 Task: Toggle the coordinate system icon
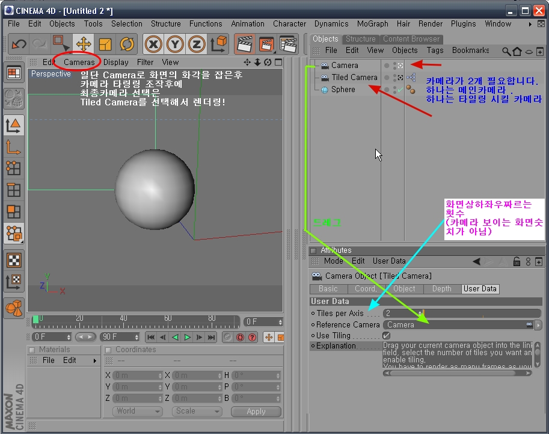(x=218, y=44)
